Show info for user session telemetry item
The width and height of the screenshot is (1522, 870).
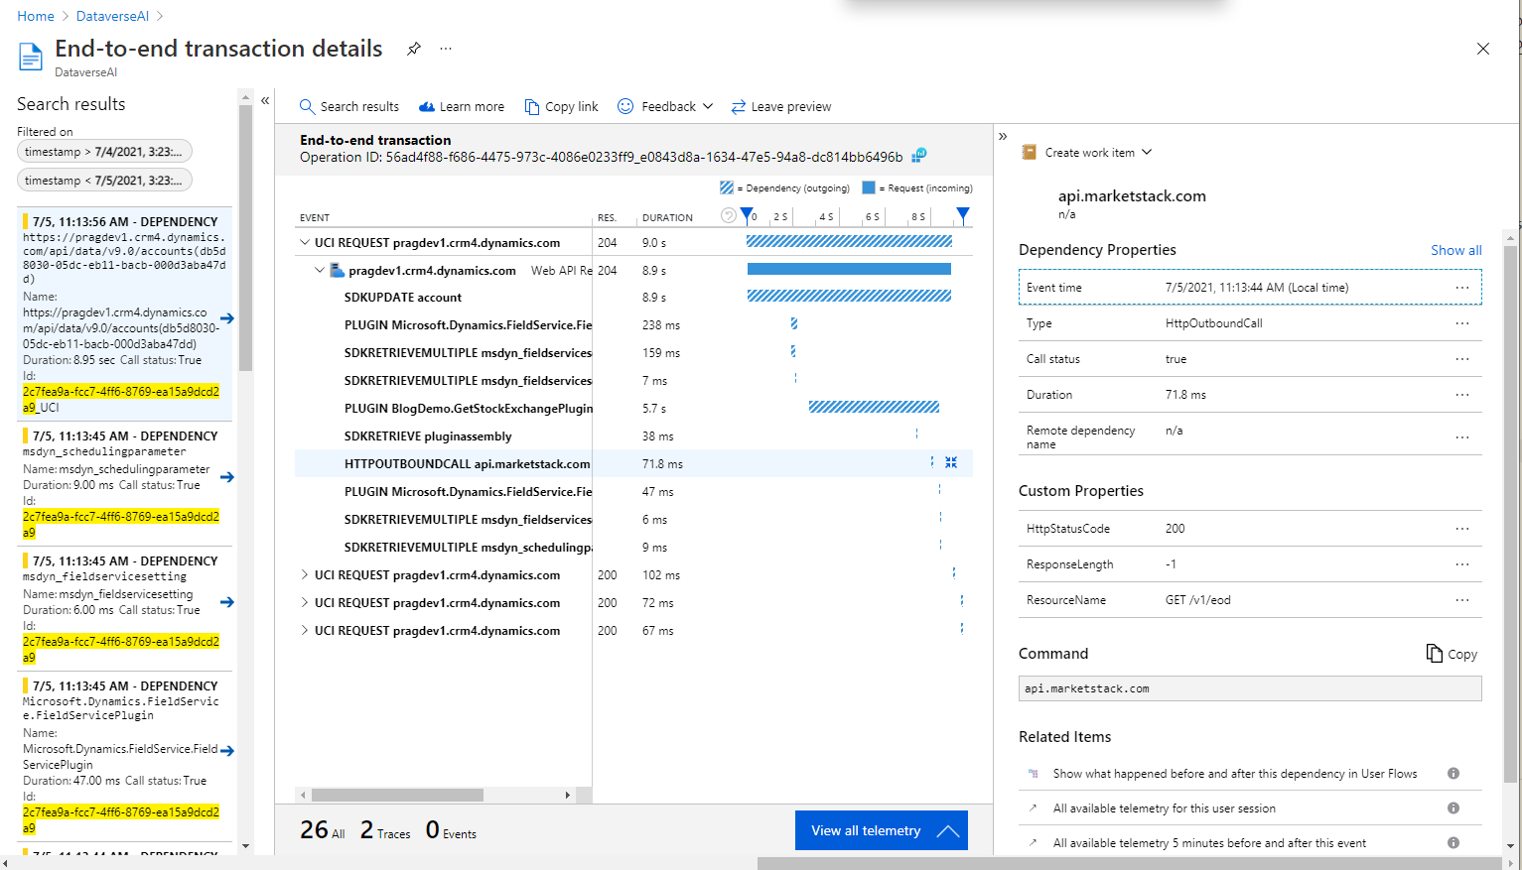1453,808
